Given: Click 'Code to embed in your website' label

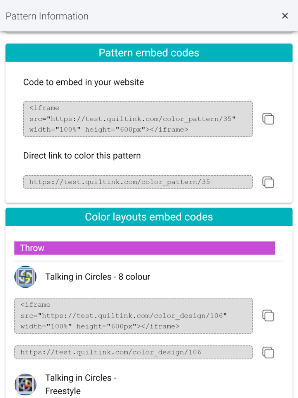Looking at the screenshot, I should pos(84,82).
